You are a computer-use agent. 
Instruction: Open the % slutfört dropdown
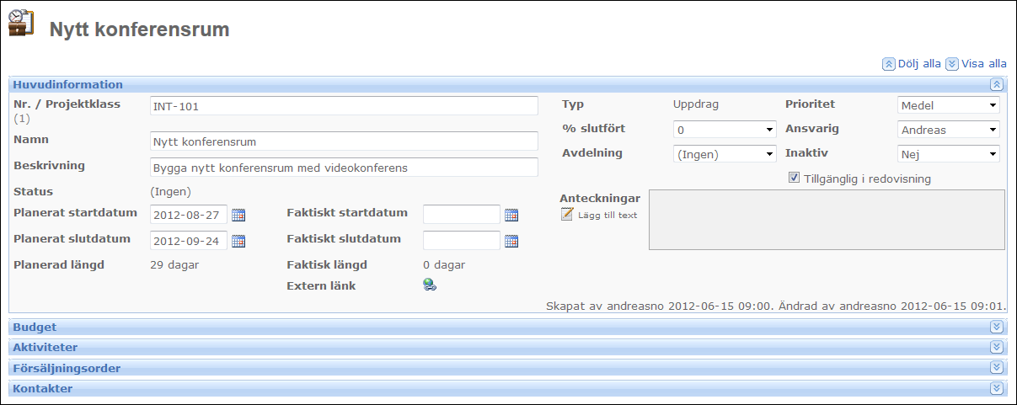point(725,130)
